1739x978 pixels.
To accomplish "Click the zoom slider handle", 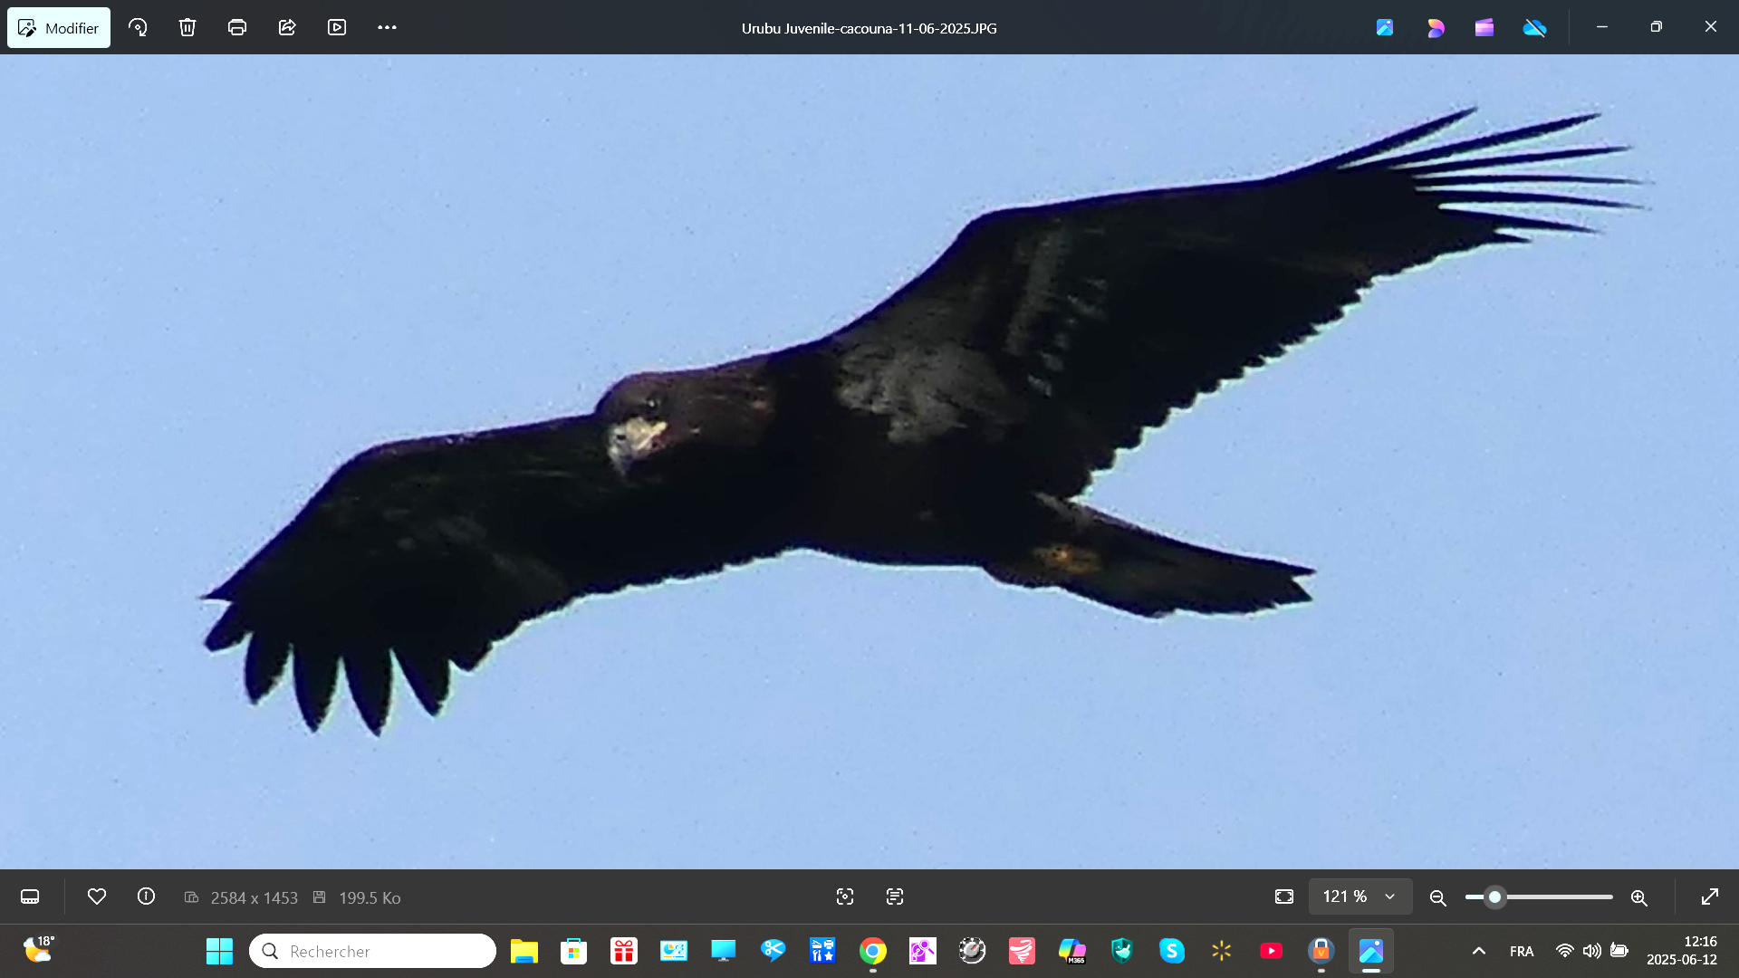I will 1495,896.
